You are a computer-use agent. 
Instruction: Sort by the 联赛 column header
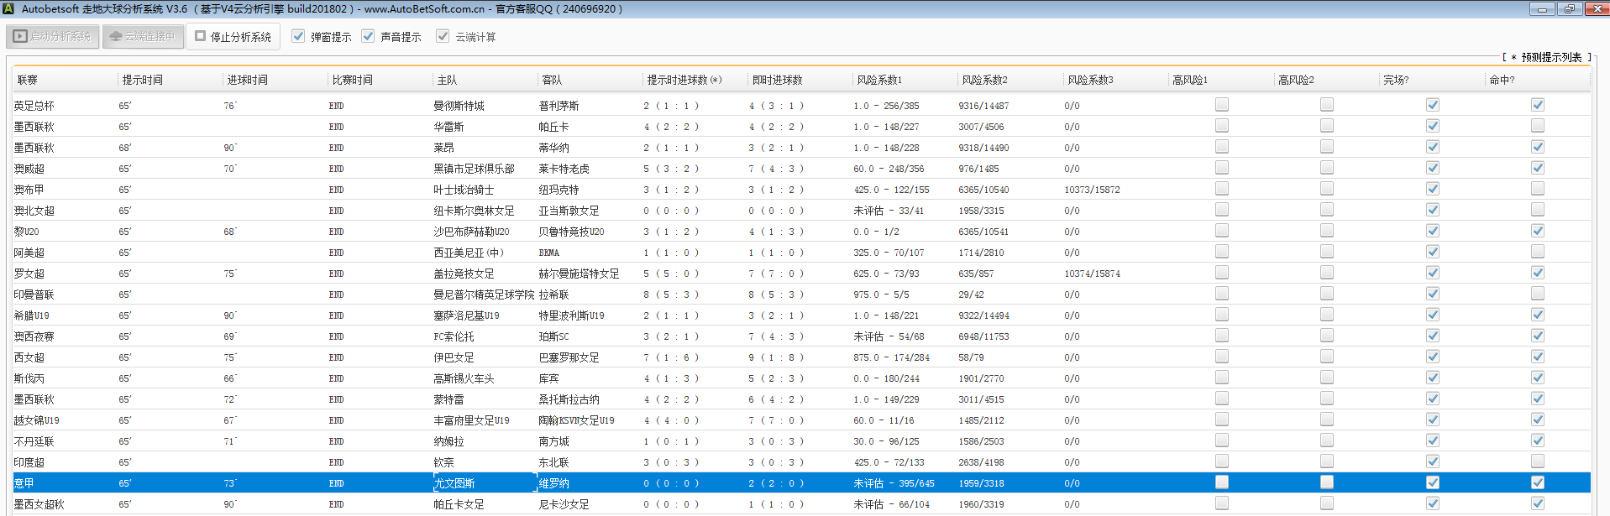[x=28, y=80]
